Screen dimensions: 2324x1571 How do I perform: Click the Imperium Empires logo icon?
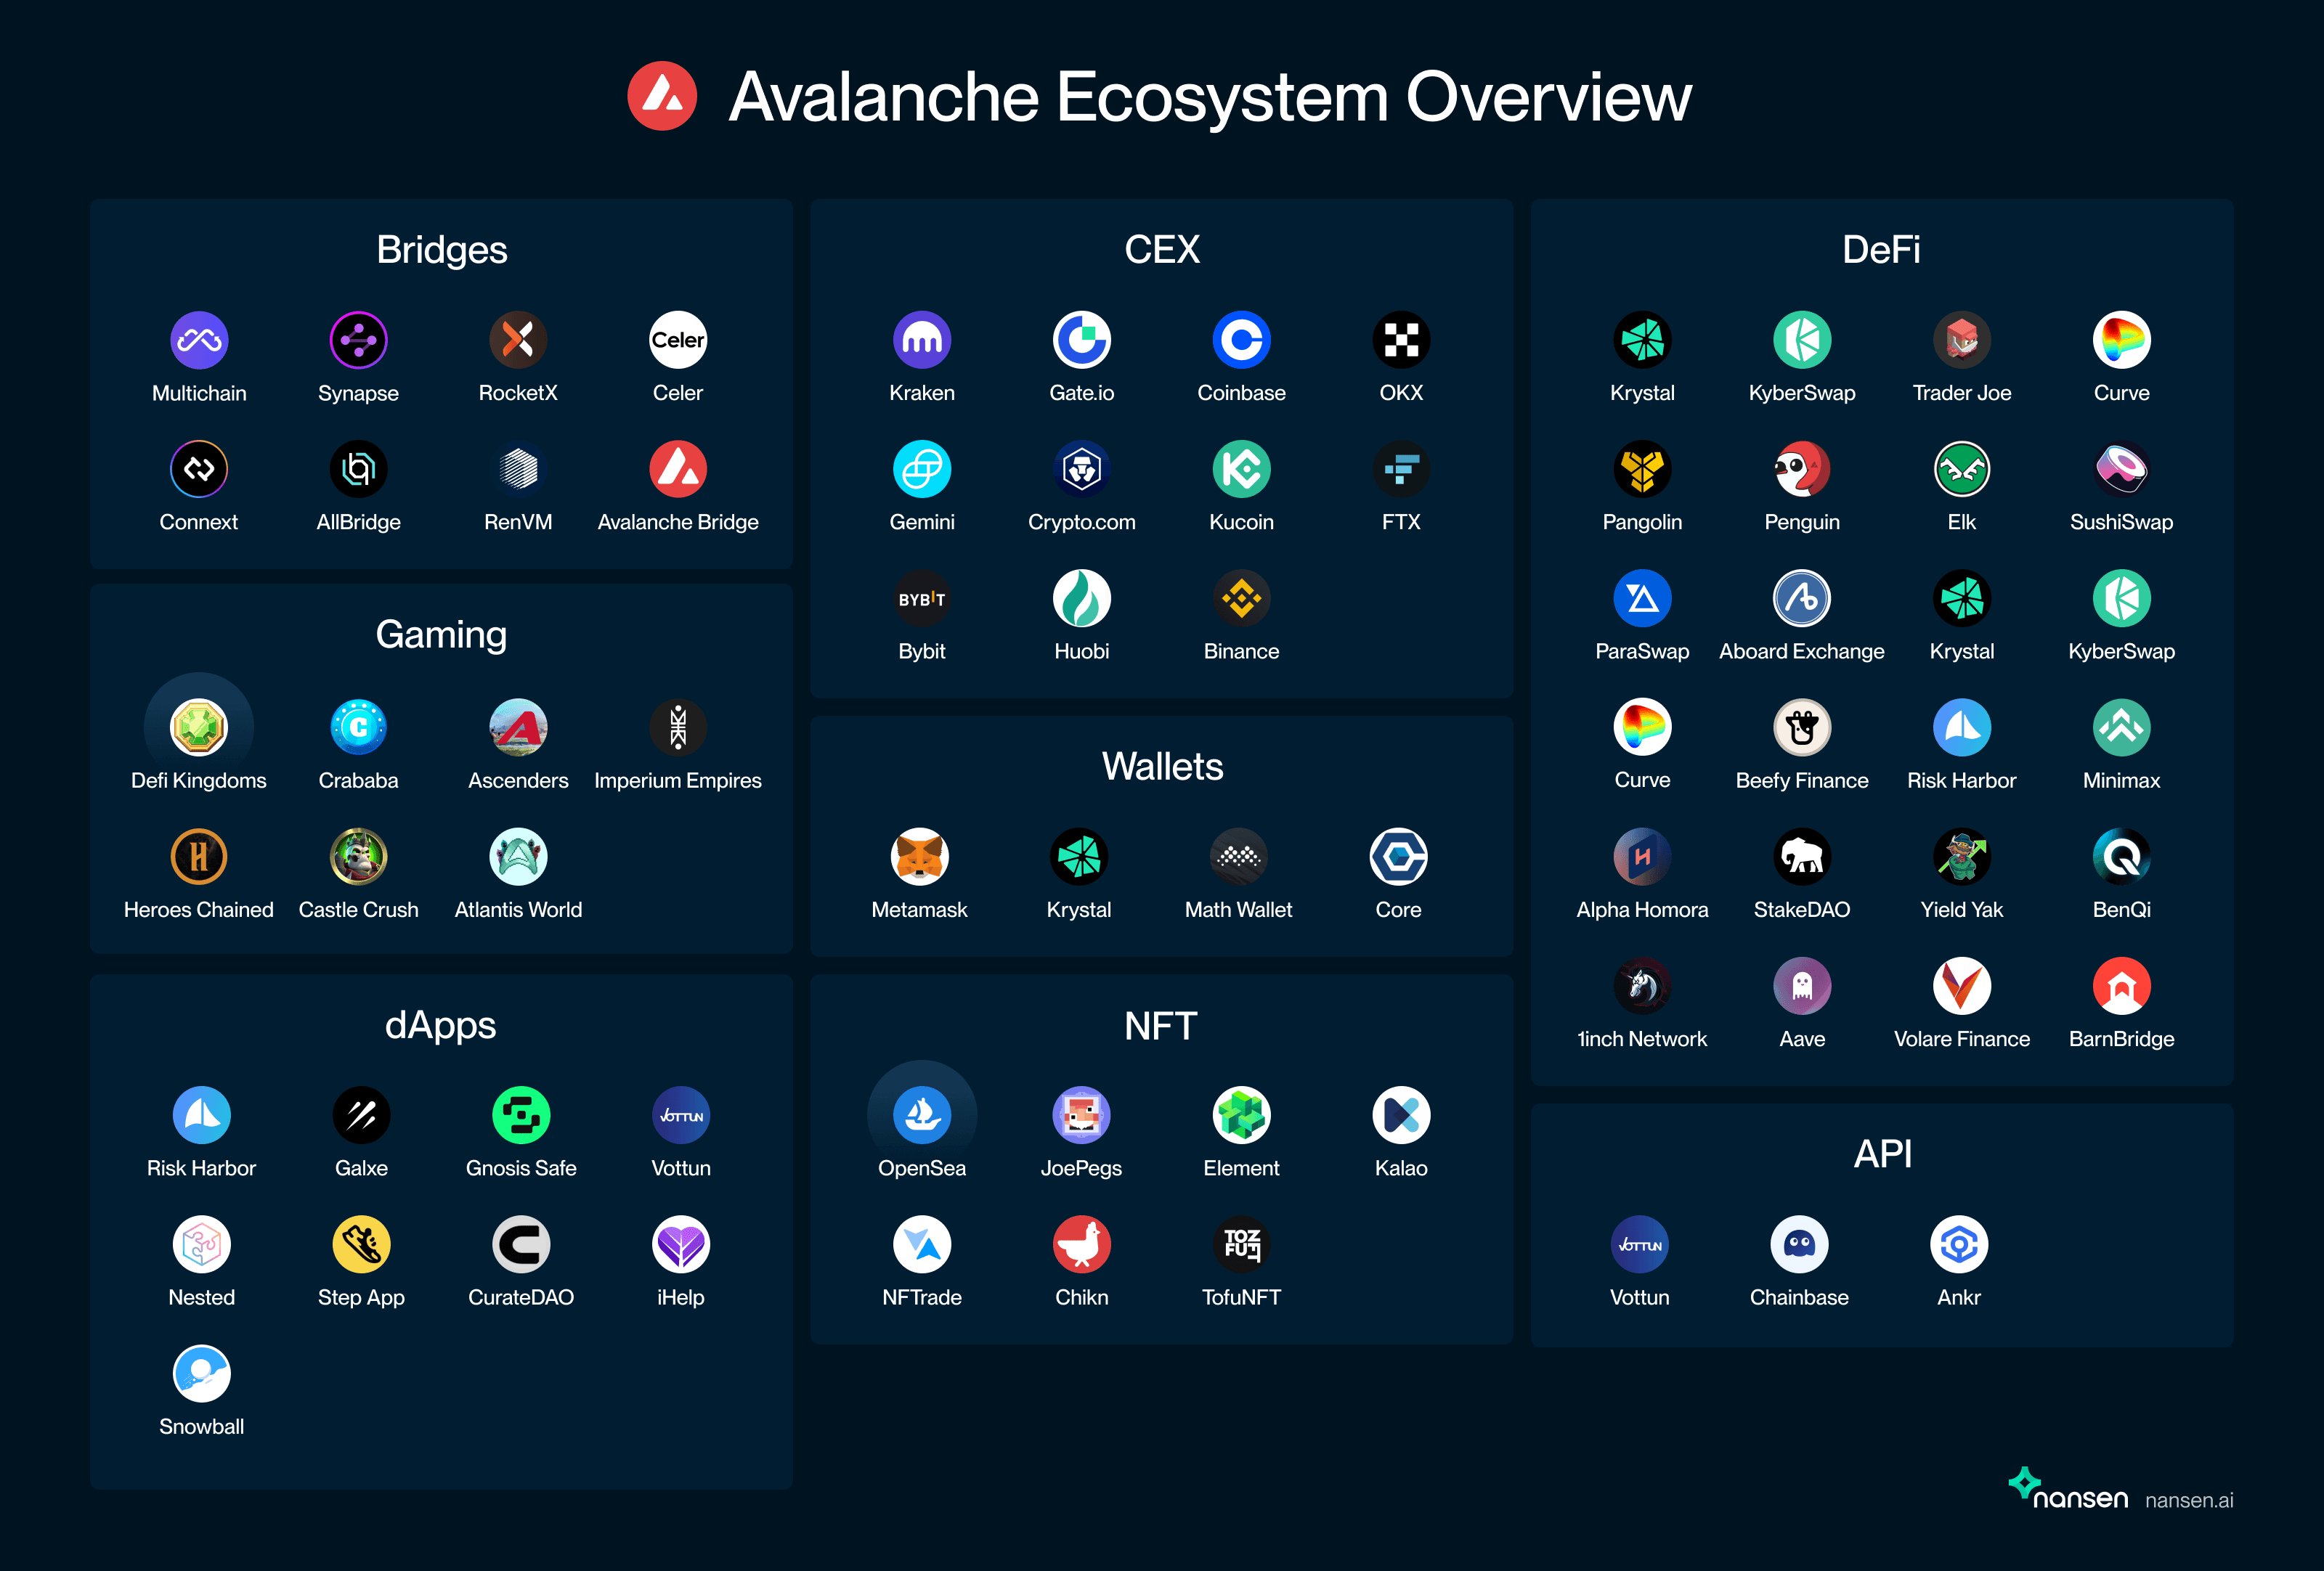678,727
